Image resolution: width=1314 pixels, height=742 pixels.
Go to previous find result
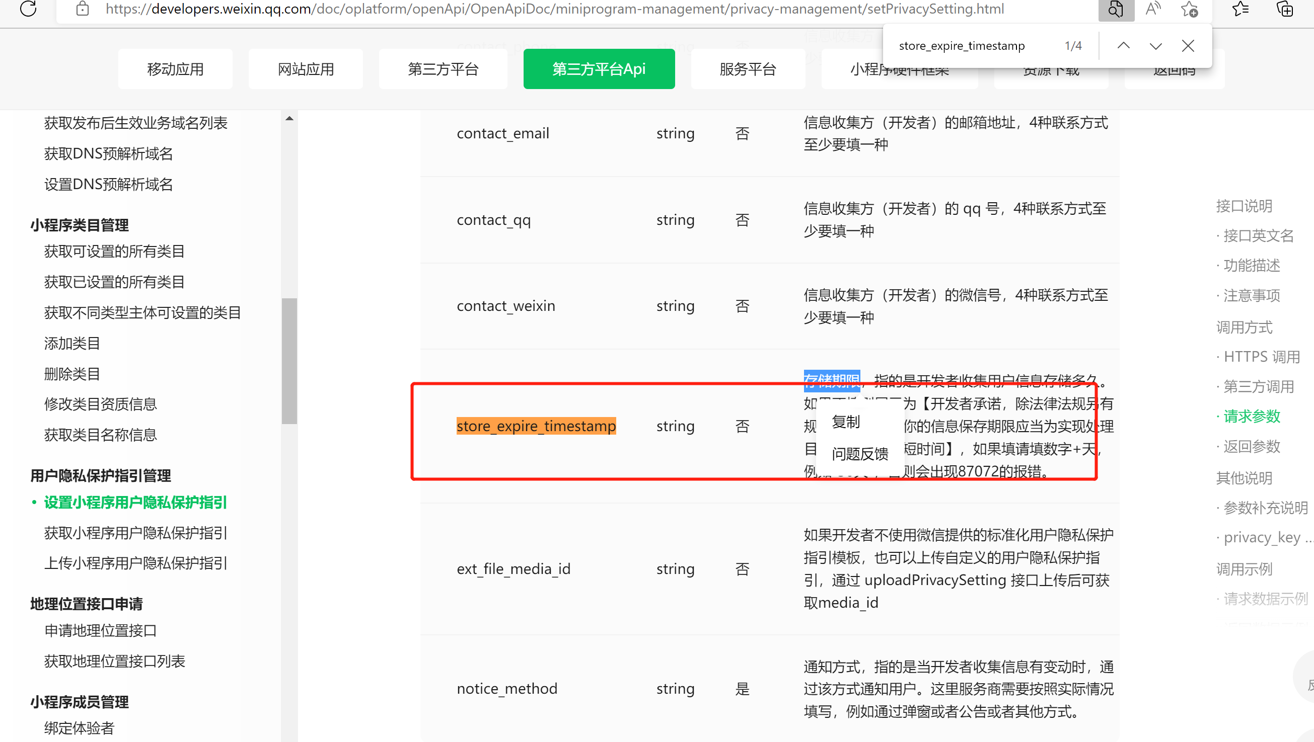coord(1123,46)
